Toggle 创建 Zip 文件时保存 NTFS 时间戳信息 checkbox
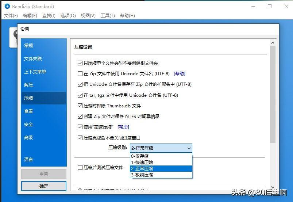Image resolution: width=293 pixels, height=202 pixels. pos(80,117)
